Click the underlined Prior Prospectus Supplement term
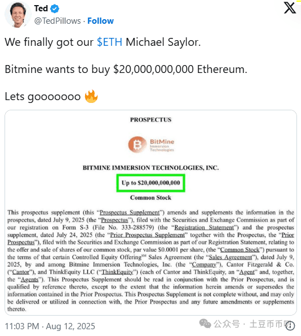The width and height of the screenshot is (301, 336). 147,235
